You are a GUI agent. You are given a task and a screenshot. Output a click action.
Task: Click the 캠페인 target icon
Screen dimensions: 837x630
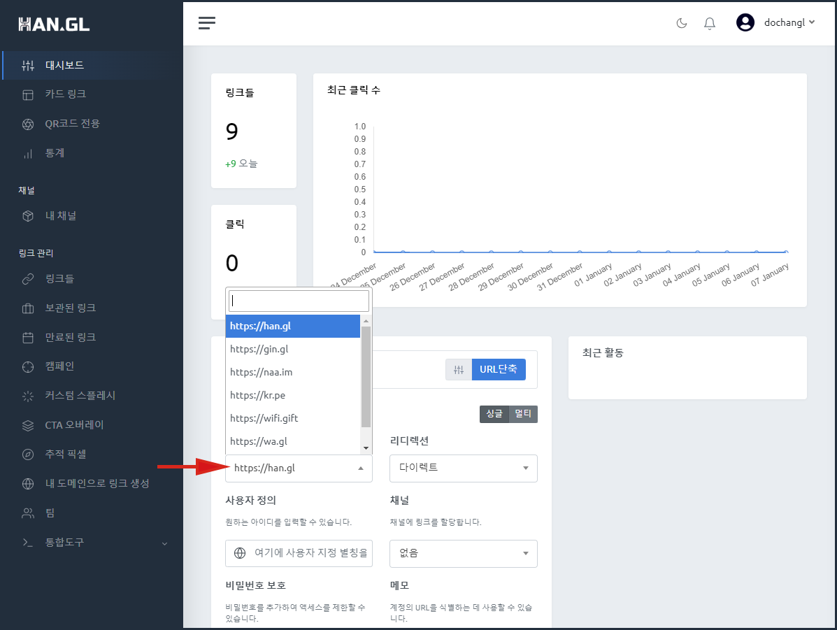[x=28, y=367]
